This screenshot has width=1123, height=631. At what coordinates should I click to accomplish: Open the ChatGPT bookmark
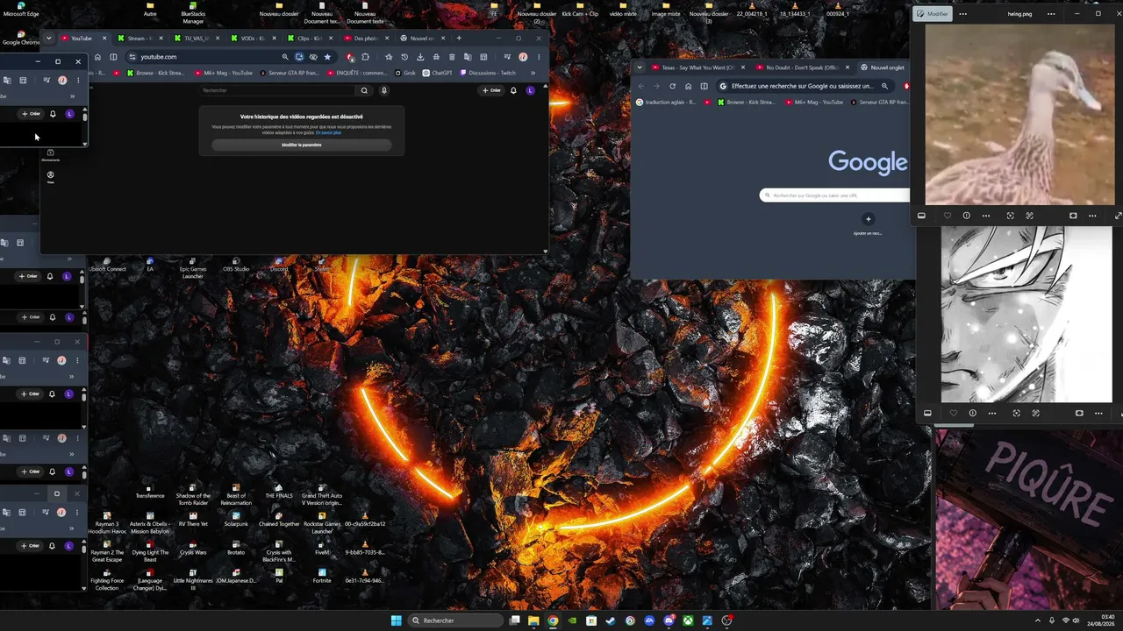point(437,73)
